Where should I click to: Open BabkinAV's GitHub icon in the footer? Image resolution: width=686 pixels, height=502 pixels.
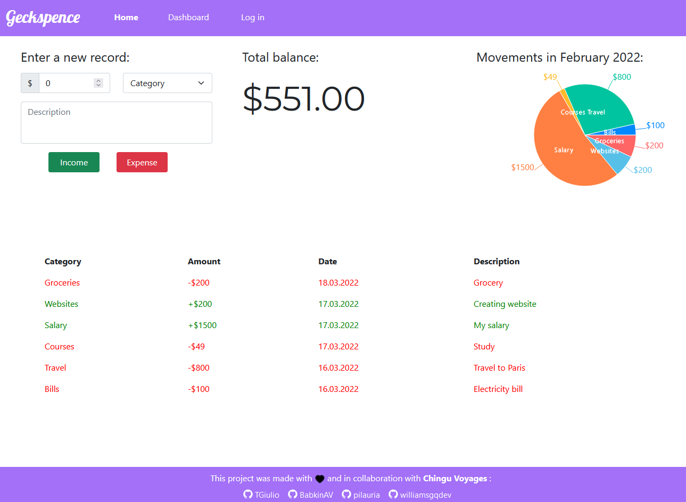pos(292,495)
